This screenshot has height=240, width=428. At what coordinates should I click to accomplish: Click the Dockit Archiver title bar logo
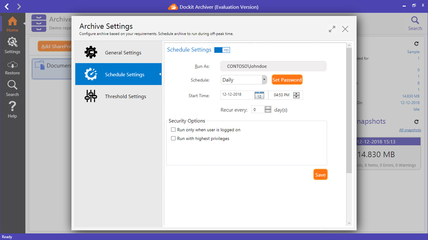pyautogui.click(x=173, y=7)
